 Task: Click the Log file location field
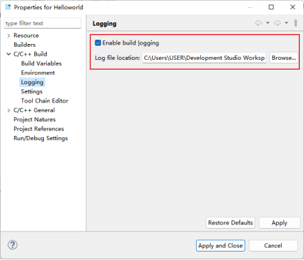point(204,58)
